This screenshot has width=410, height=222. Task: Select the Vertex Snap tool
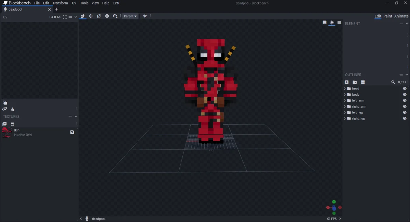tap(115, 16)
